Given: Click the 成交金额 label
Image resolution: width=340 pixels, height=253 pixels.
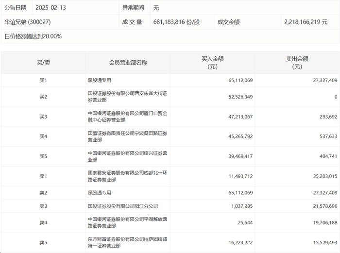Looking at the screenshot, I should 229,22.
